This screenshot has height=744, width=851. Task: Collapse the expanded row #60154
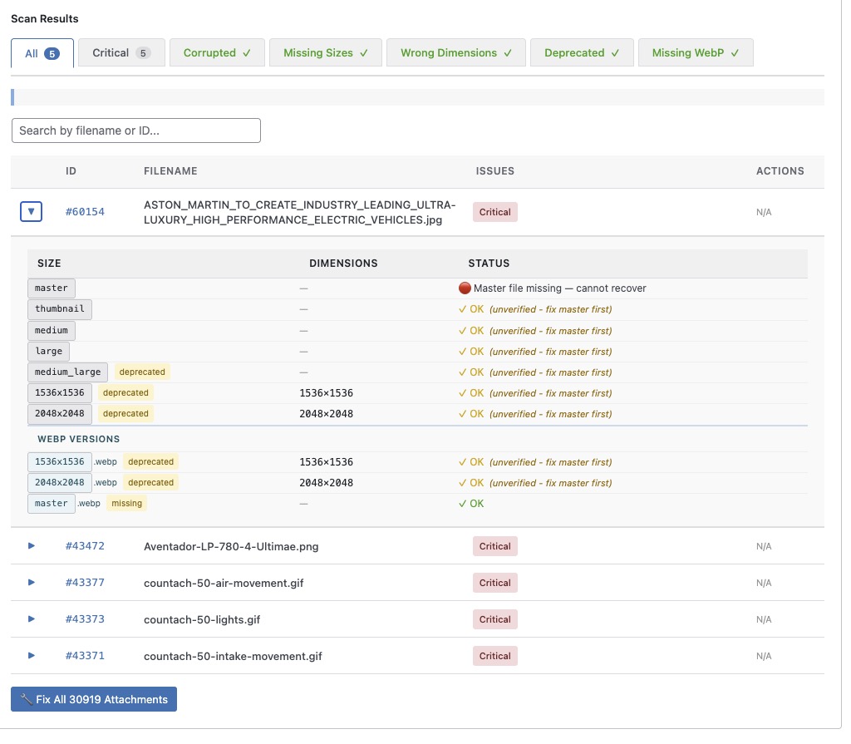point(31,212)
